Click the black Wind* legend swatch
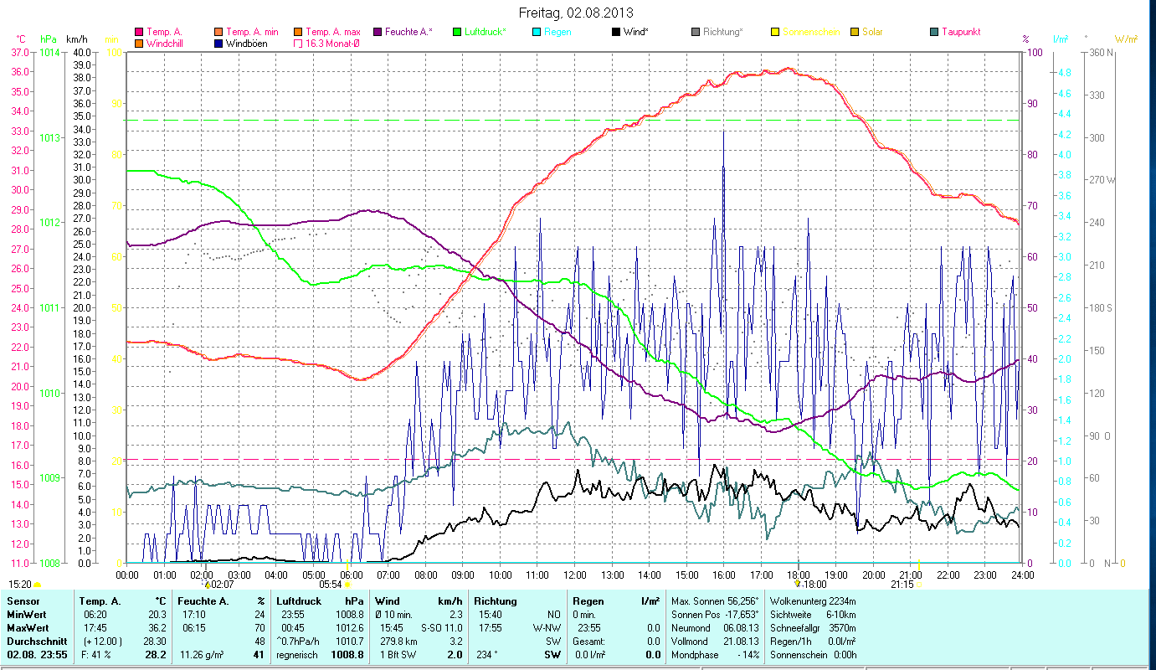 click(616, 32)
